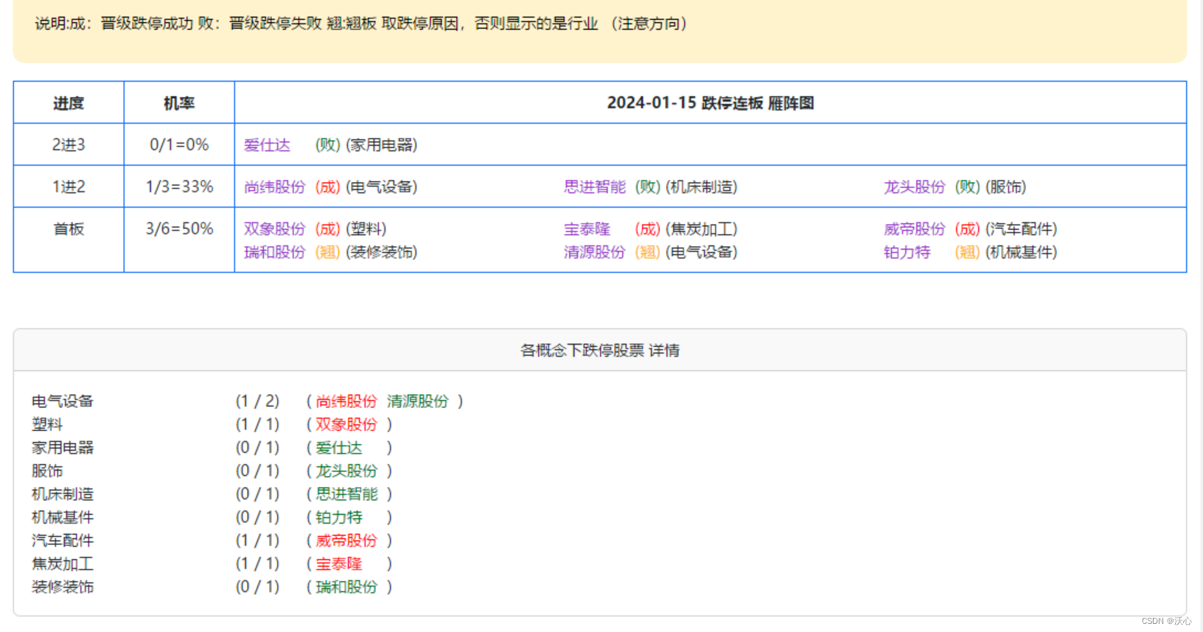The width and height of the screenshot is (1203, 632).
Task: Select the 1进2 progress cell
Action: tap(69, 187)
